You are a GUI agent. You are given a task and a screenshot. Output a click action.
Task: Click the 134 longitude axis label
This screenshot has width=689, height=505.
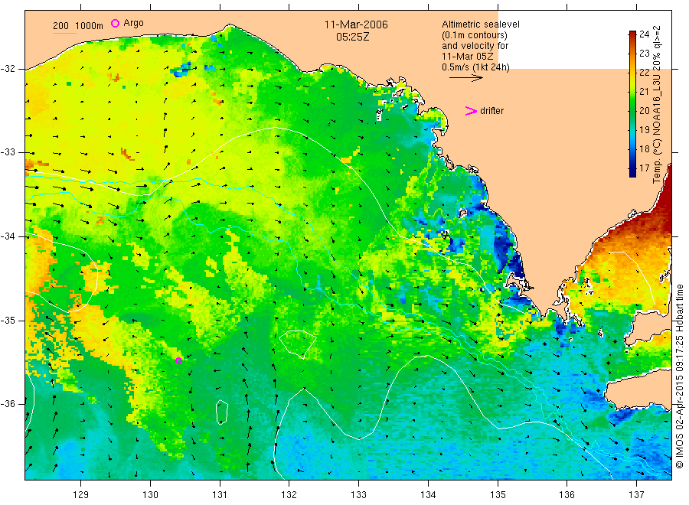[428, 495]
